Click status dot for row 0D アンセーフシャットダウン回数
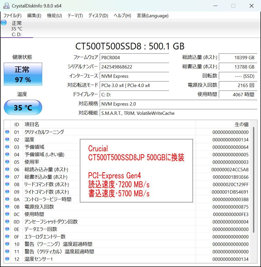The width and height of the screenshot is (261, 267). point(7,221)
